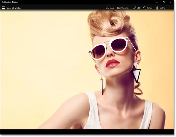Viewport: 176px width, 137px height.
Task: Click the Delete trash icon
Action: click(157, 8)
